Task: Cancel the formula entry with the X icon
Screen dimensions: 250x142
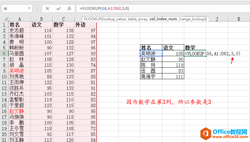Action: tap(48, 8)
